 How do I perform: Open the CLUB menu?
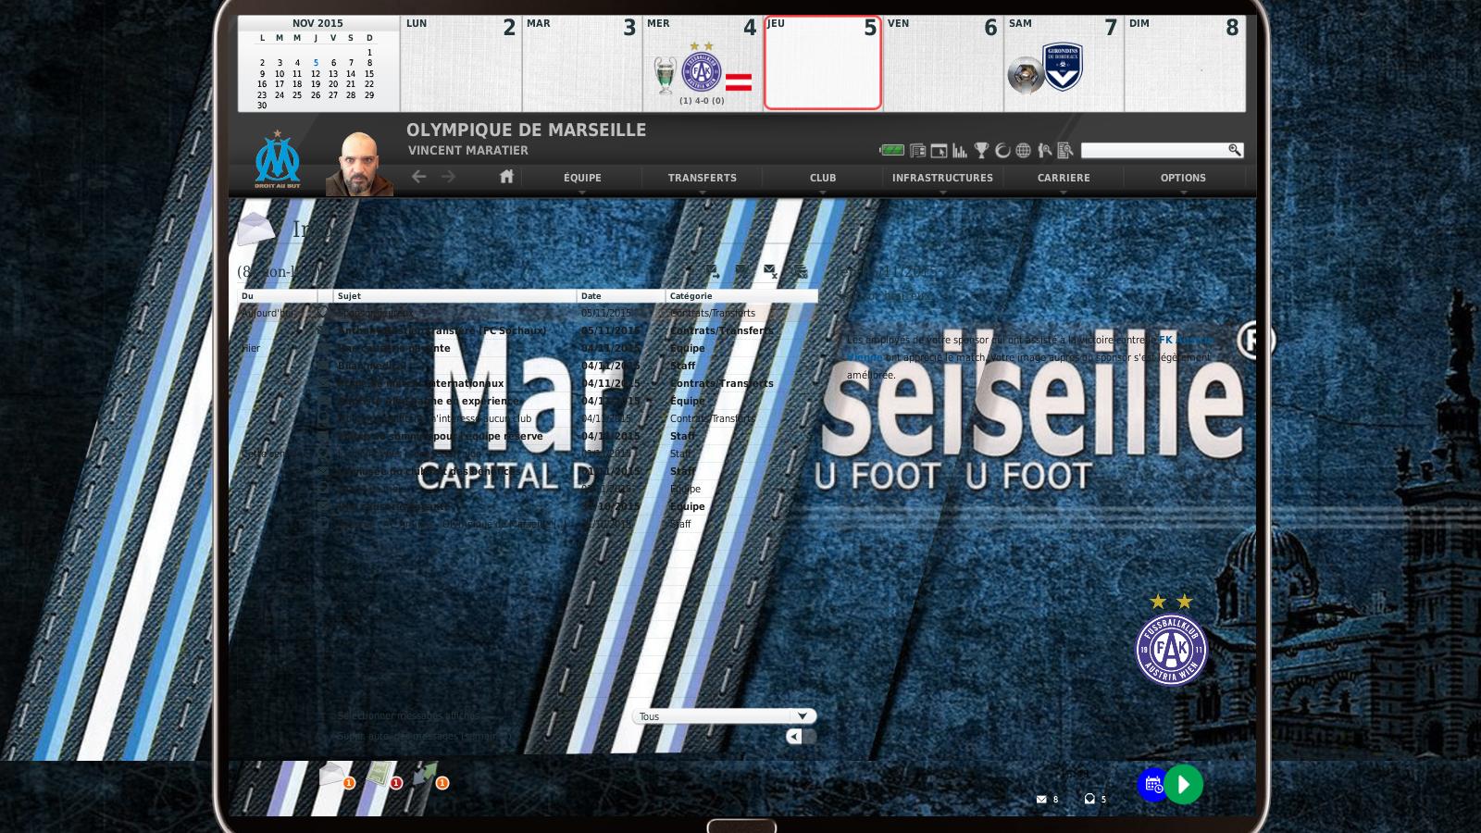(823, 178)
